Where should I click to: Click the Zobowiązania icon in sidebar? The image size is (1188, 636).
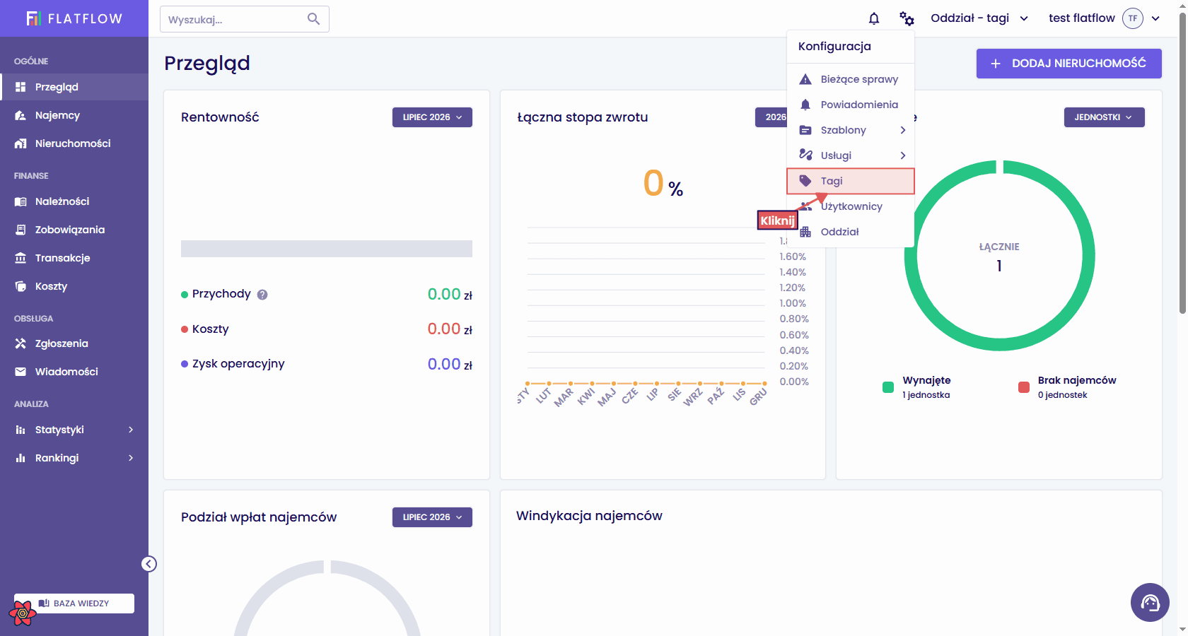21,230
